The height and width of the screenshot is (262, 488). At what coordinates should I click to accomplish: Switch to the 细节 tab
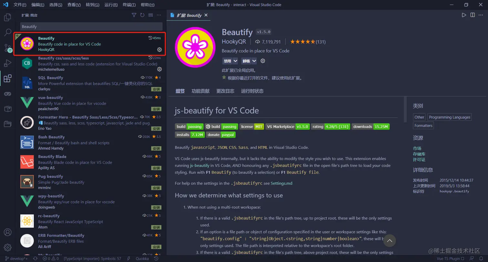click(180, 91)
